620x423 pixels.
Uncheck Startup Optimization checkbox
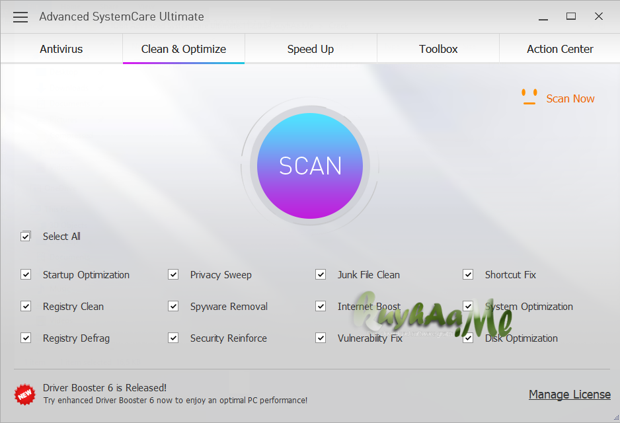point(26,274)
